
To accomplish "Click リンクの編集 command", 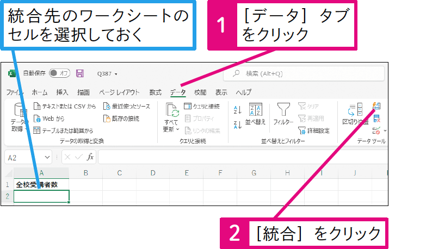I will [x=202, y=130].
